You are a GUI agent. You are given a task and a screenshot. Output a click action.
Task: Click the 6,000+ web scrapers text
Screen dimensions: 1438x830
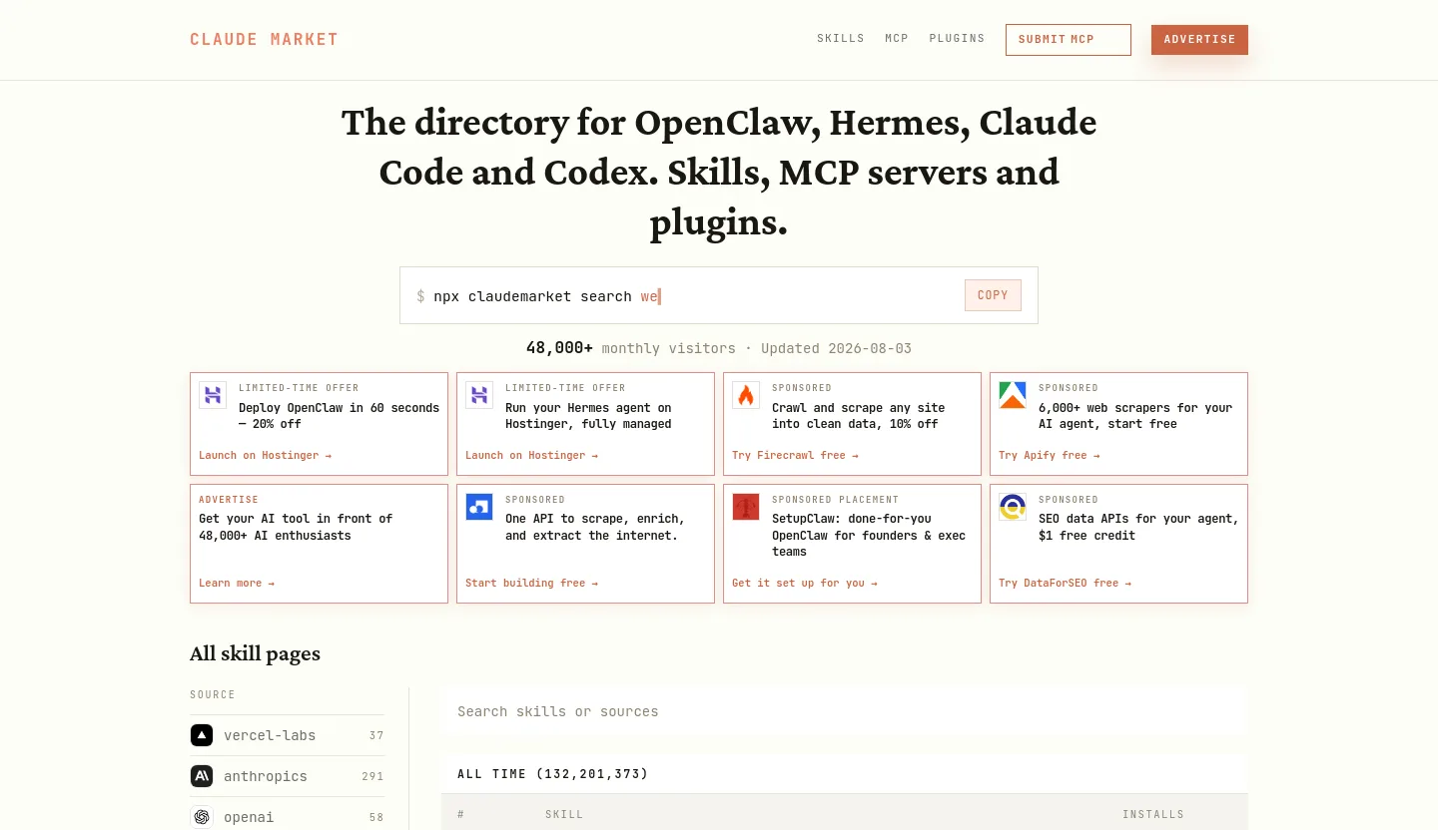pos(1135,416)
